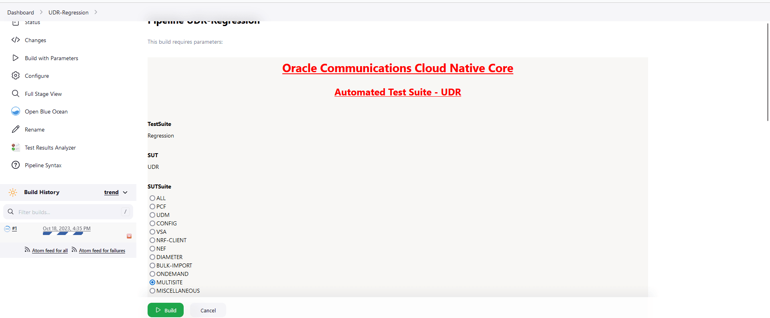This screenshot has width=770, height=318.
Task: Click the RSS icon beside Atom feed for failures
Action: [x=74, y=249]
